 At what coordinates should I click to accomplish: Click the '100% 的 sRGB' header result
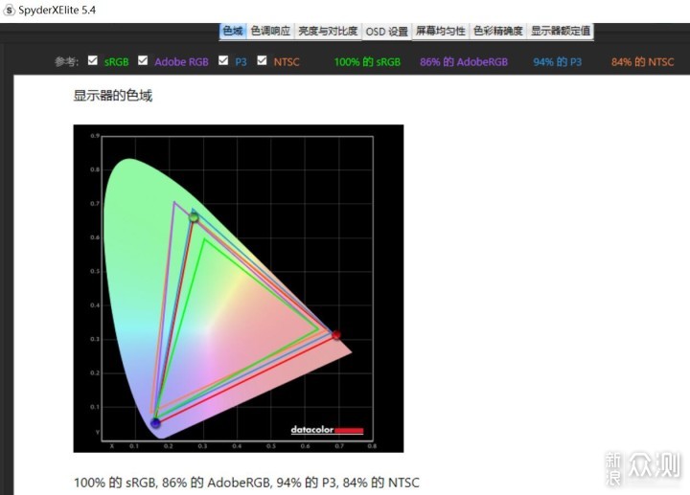[367, 62]
